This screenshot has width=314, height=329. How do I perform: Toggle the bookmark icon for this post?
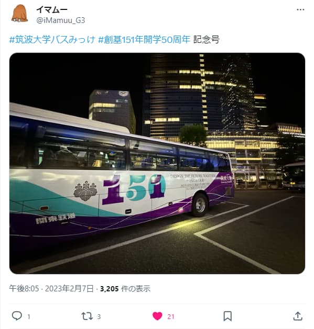(228, 316)
